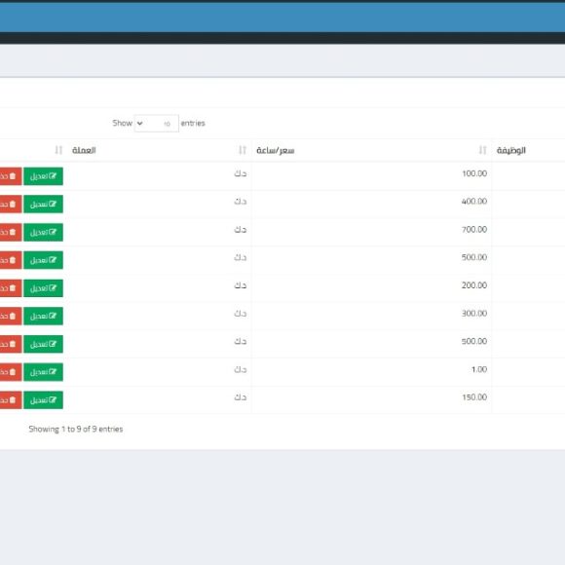
Task: Click the دك currency cell in the 300.00 row
Action: pos(241,314)
